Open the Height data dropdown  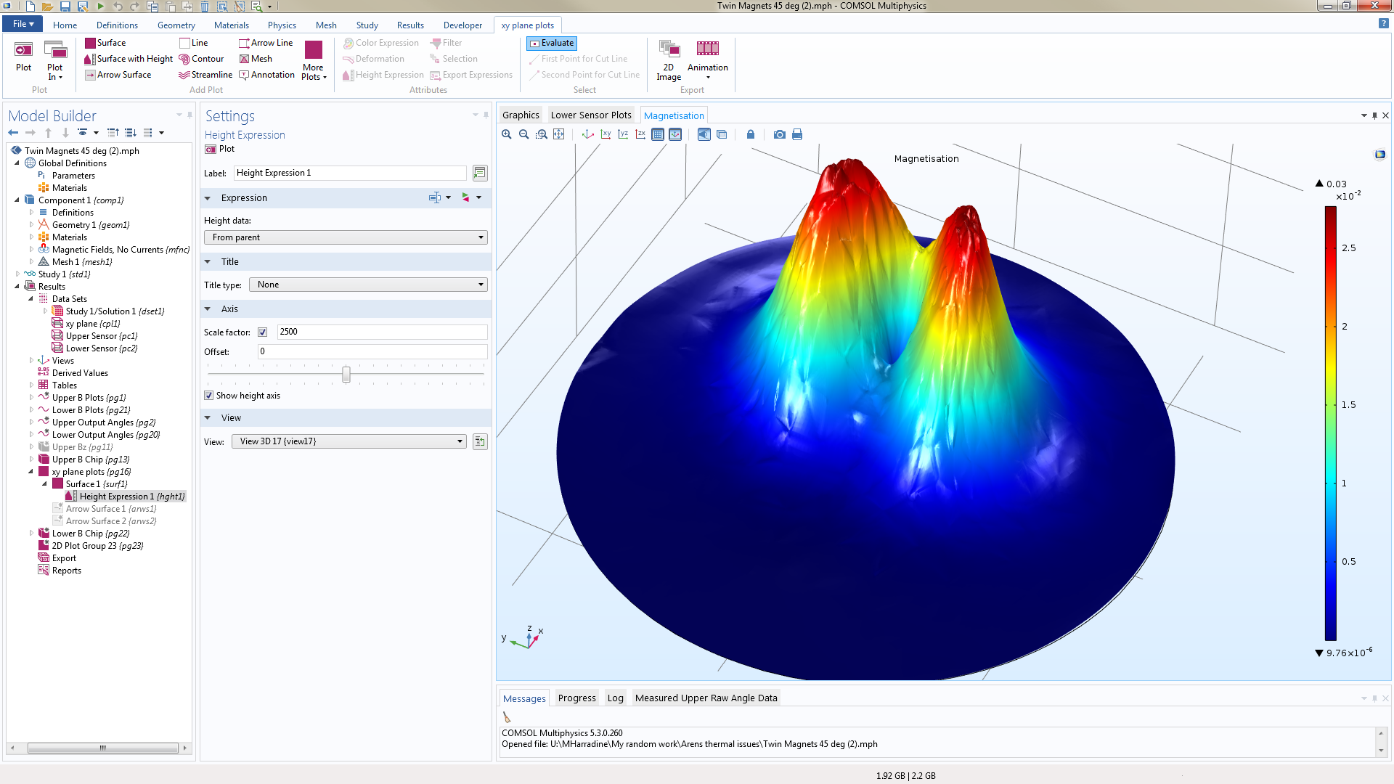pyautogui.click(x=346, y=237)
